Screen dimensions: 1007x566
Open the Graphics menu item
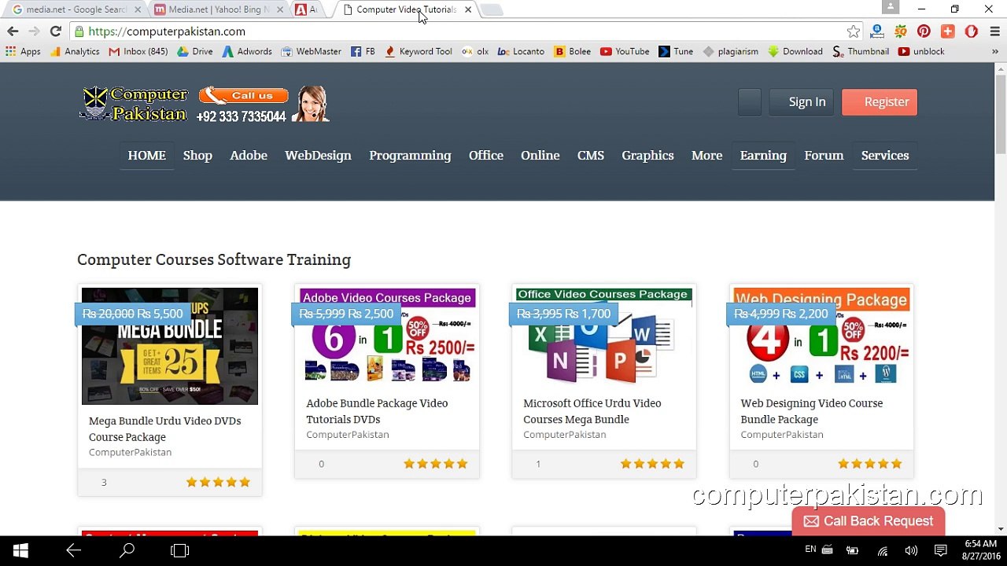click(x=647, y=155)
